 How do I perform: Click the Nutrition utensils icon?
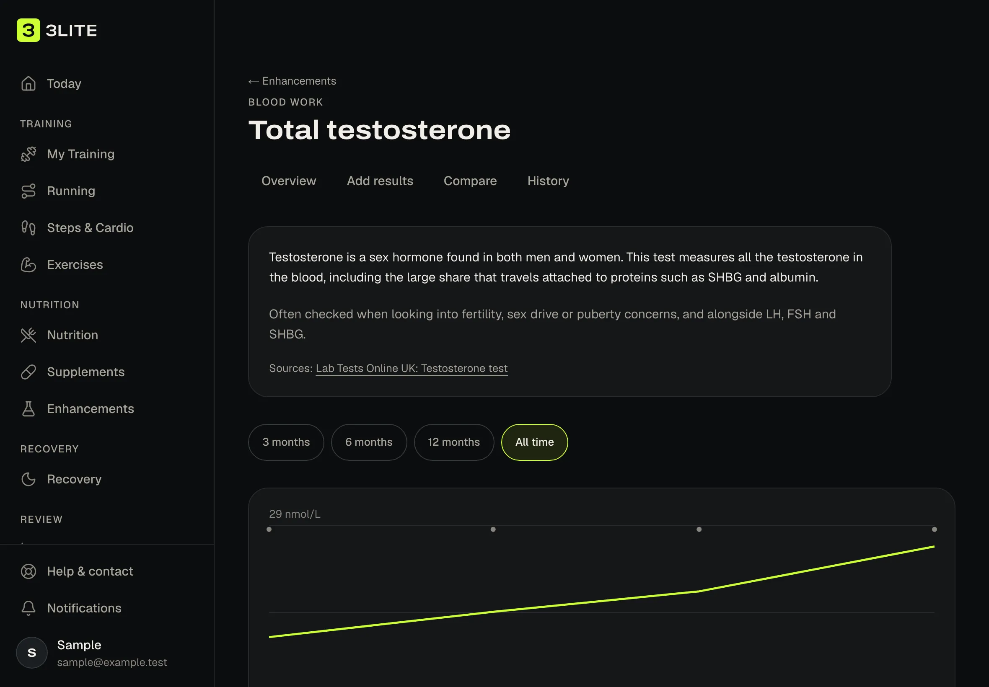pyautogui.click(x=28, y=335)
